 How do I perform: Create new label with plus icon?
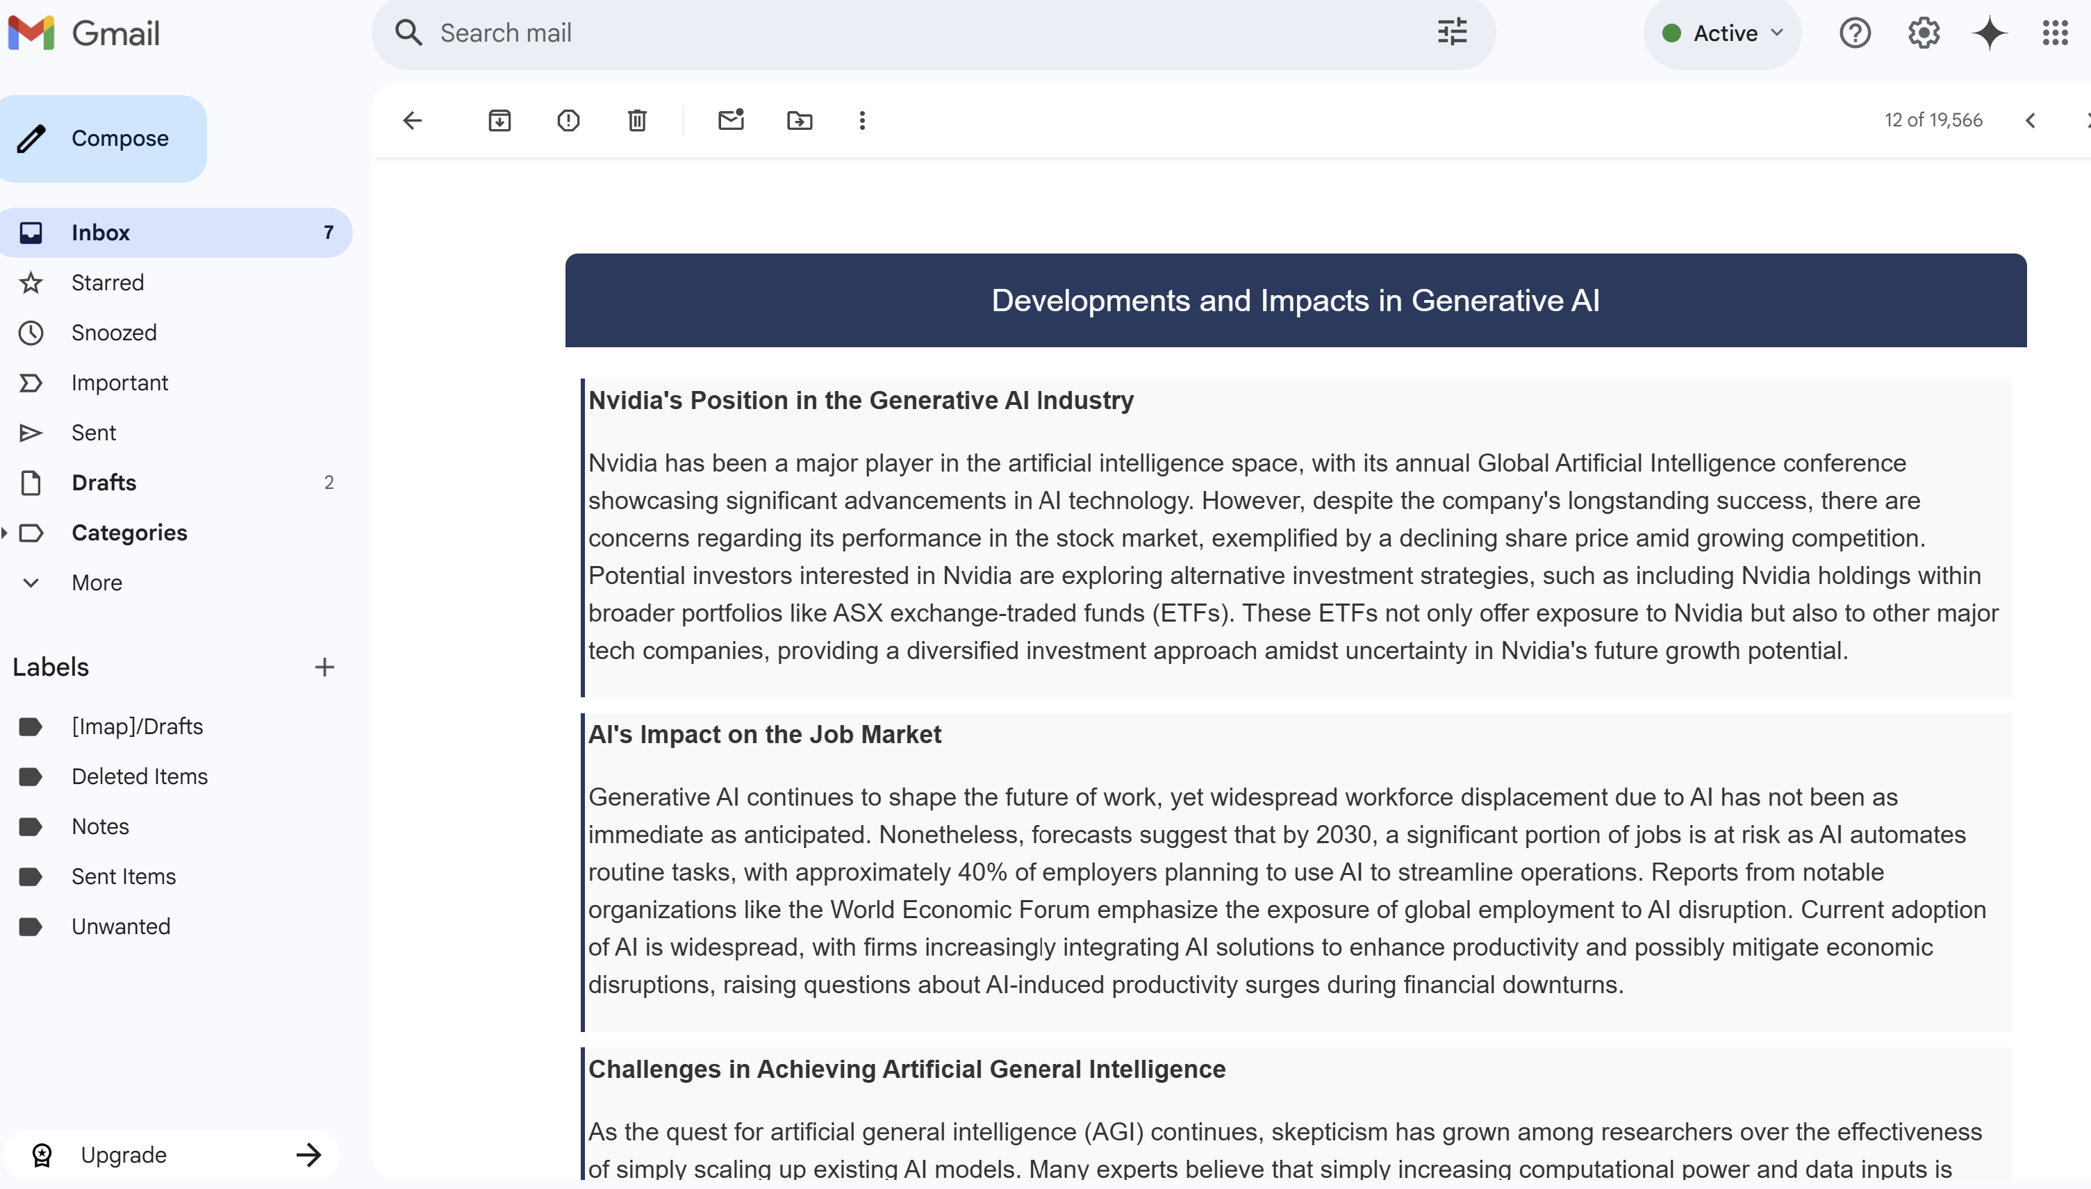[x=324, y=667]
